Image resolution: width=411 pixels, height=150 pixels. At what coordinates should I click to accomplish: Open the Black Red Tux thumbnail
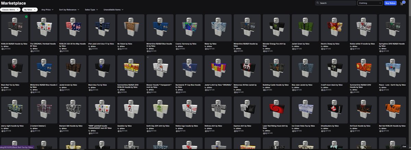pos(15,69)
